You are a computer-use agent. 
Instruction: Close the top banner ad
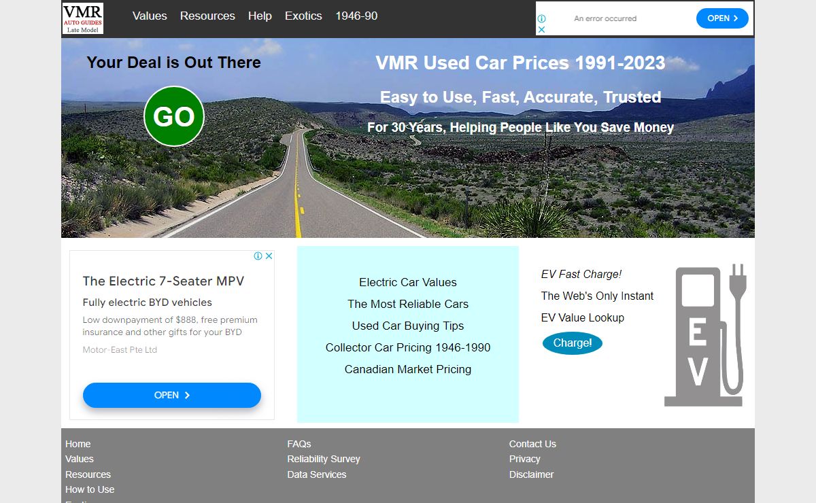[542, 29]
